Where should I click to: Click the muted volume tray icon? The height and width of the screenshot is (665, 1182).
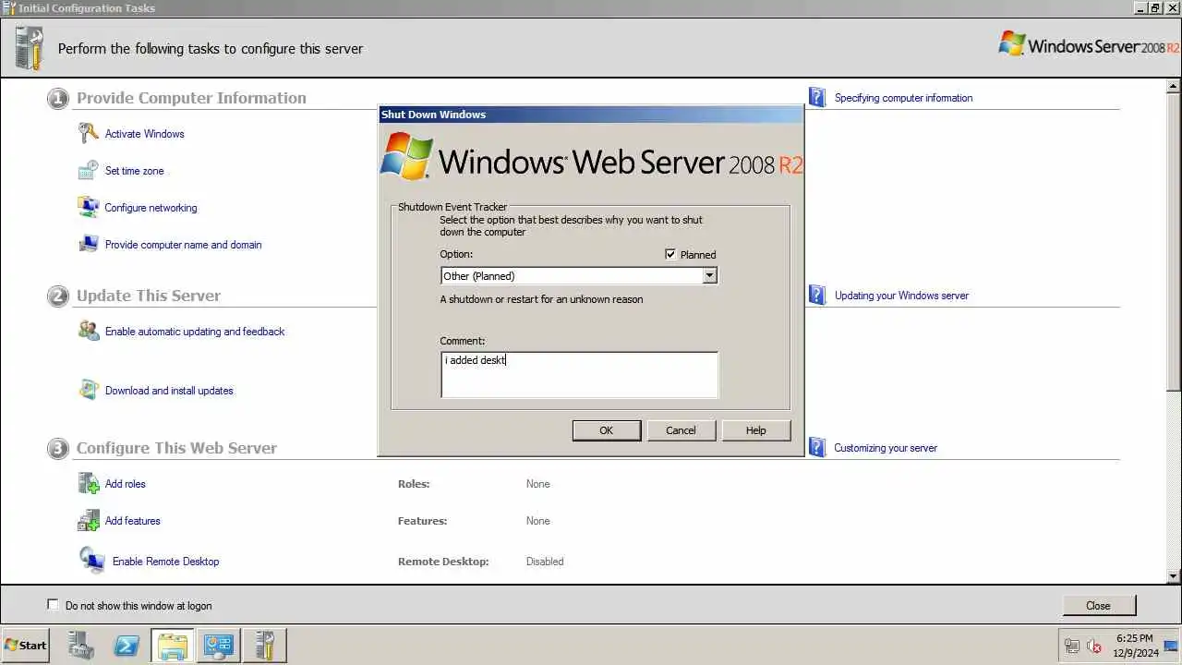[x=1094, y=647]
